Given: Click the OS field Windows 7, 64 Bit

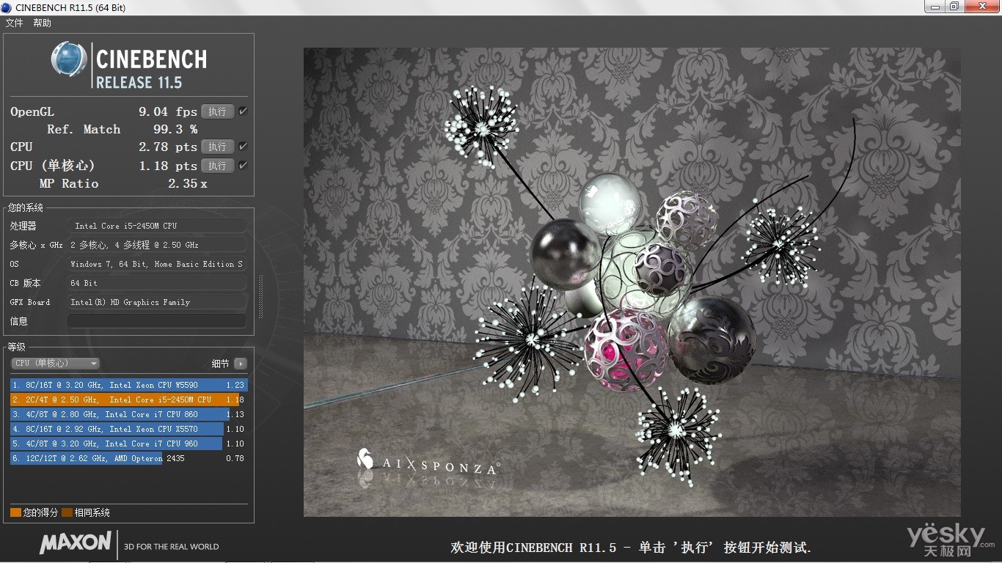Looking at the screenshot, I should (x=157, y=264).
